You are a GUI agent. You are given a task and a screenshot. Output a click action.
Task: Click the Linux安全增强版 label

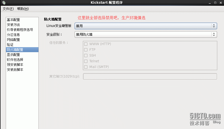[x=59, y=26]
